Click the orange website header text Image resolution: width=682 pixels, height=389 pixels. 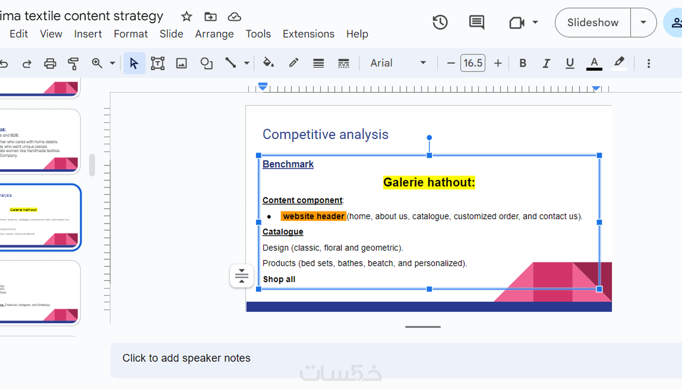(313, 216)
